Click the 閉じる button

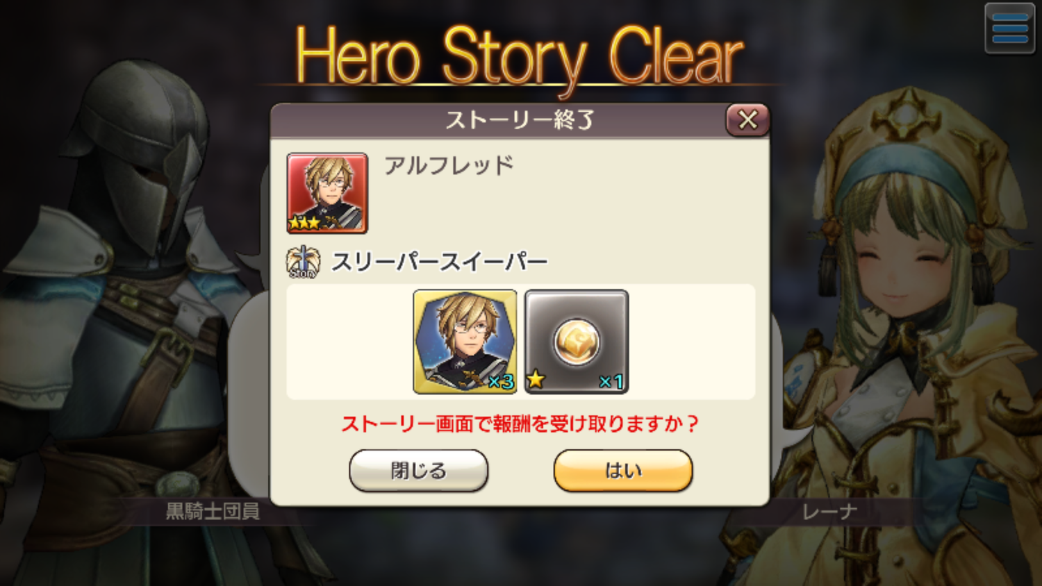(x=418, y=470)
